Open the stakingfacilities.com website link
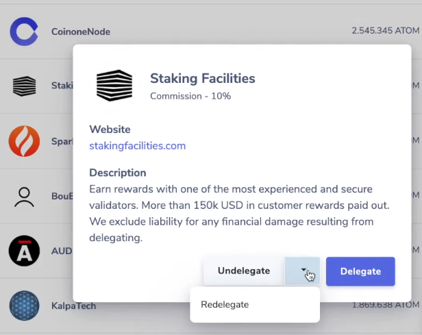422x335 pixels. click(x=138, y=146)
